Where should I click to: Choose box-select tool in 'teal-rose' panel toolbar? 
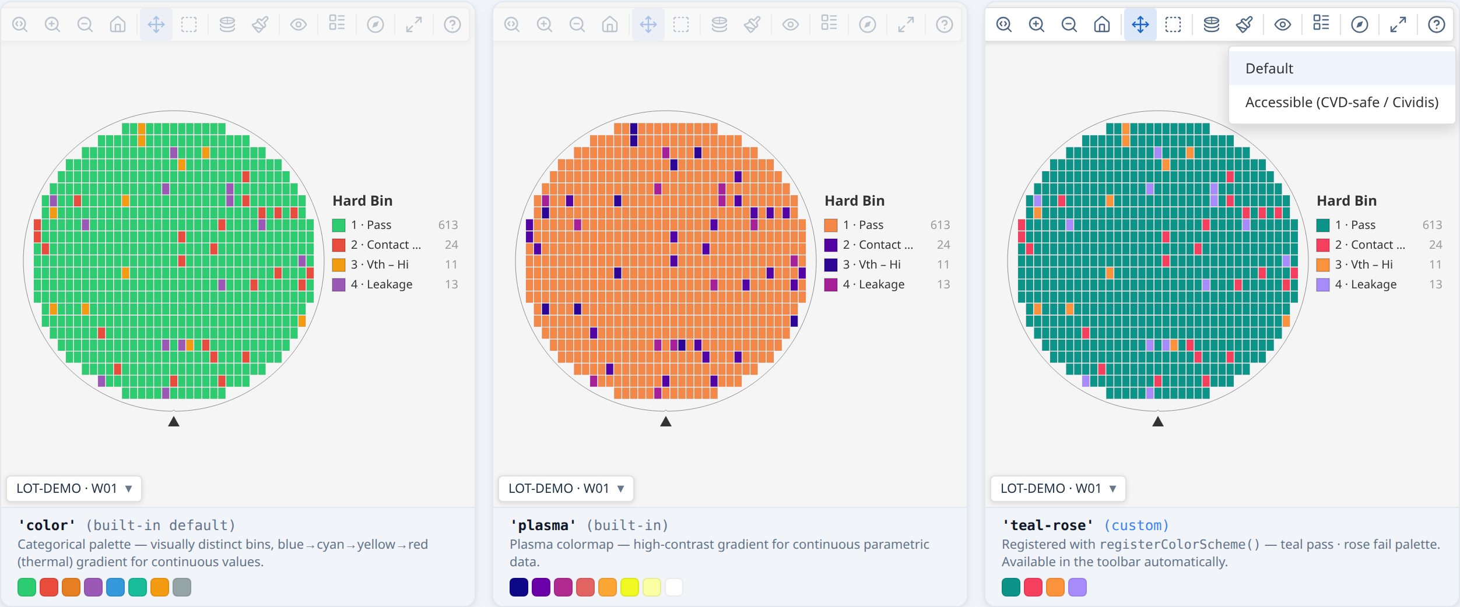(1173, 24)
